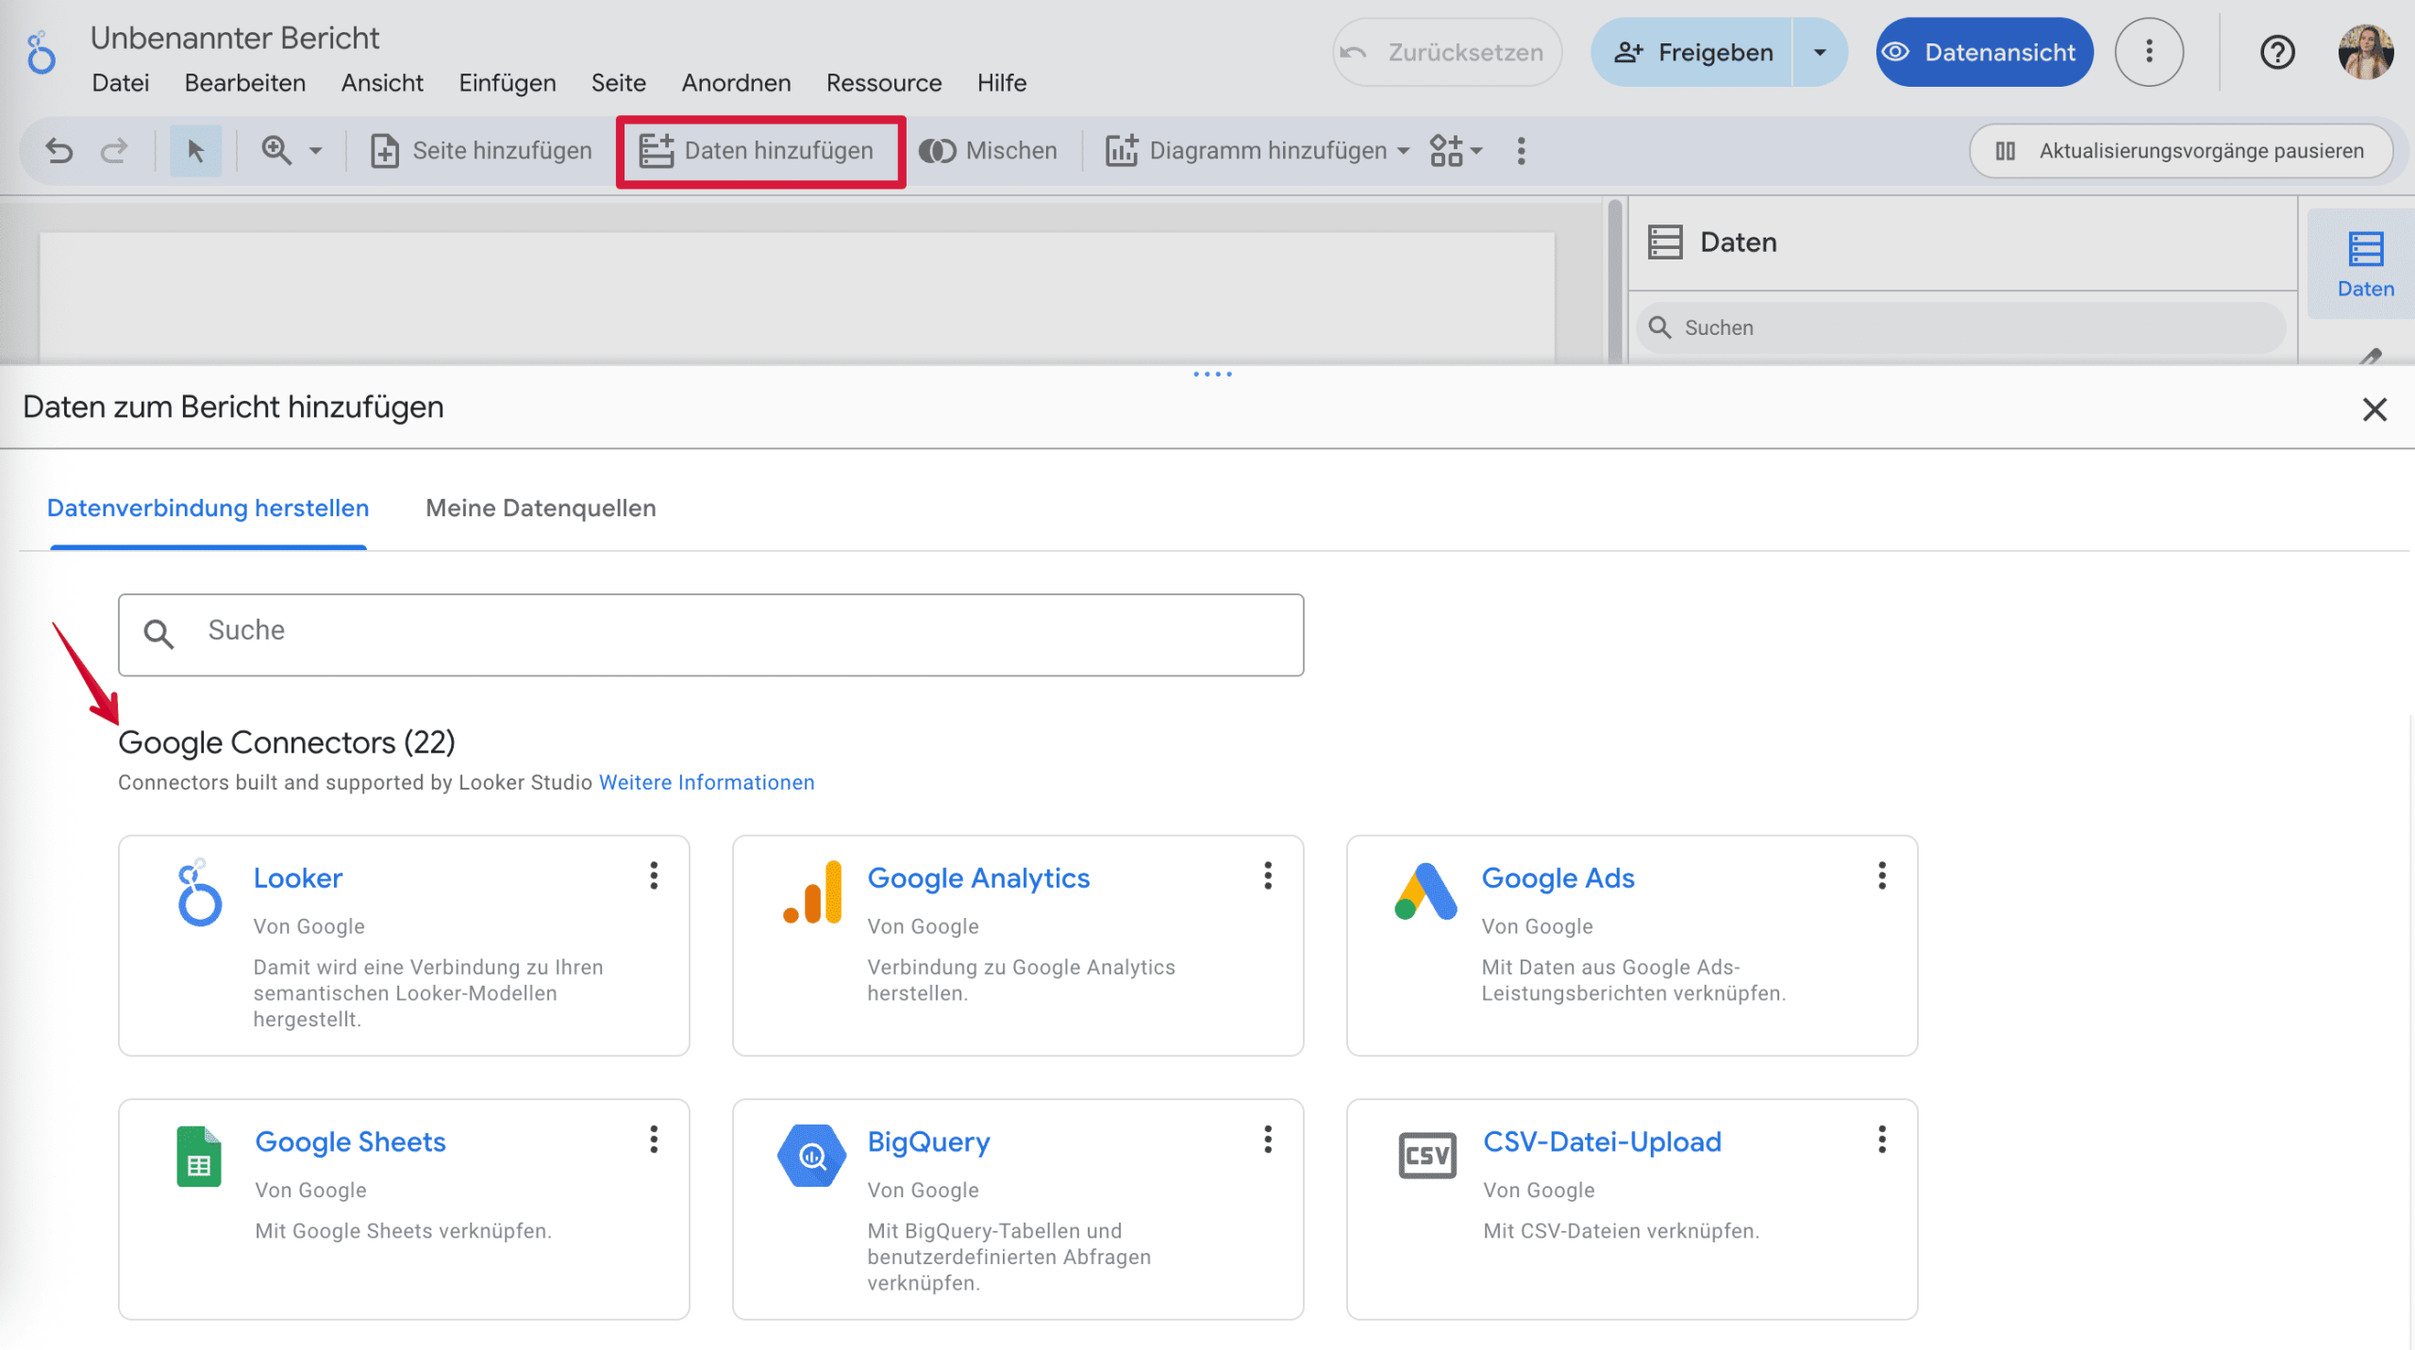Focus the Suchen field in Daten panel
Viewport: 2415px width, 1350px height.
point(1960,327)
